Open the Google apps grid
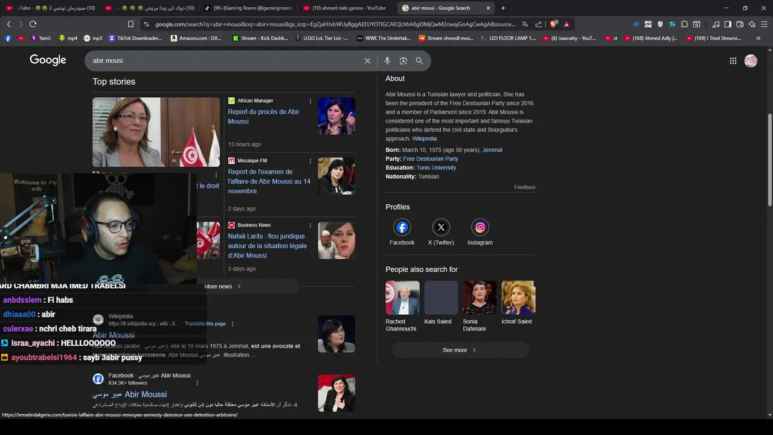This screenshot has height=435, width=773. pos(733,60)
